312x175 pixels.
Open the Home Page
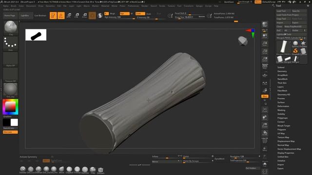pos(10,16)
